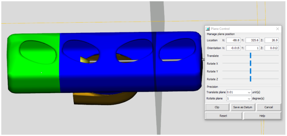Click the Plane Control dialog title icon

coord(208,29)
